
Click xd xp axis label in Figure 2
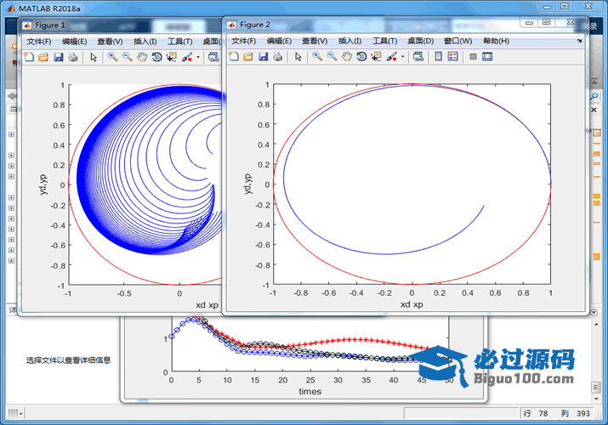412,304
